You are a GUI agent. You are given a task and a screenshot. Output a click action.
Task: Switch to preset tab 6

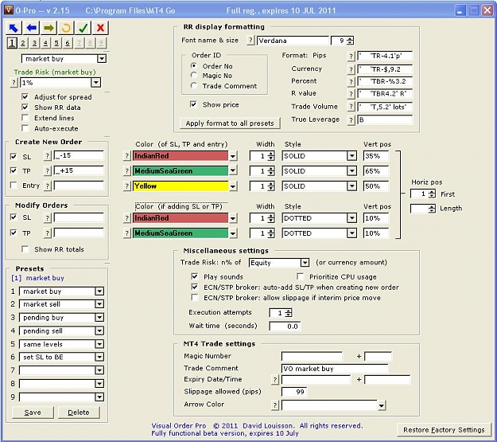click(x=68, y=43)
